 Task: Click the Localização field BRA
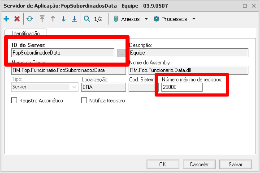click(x=104, y=87)
